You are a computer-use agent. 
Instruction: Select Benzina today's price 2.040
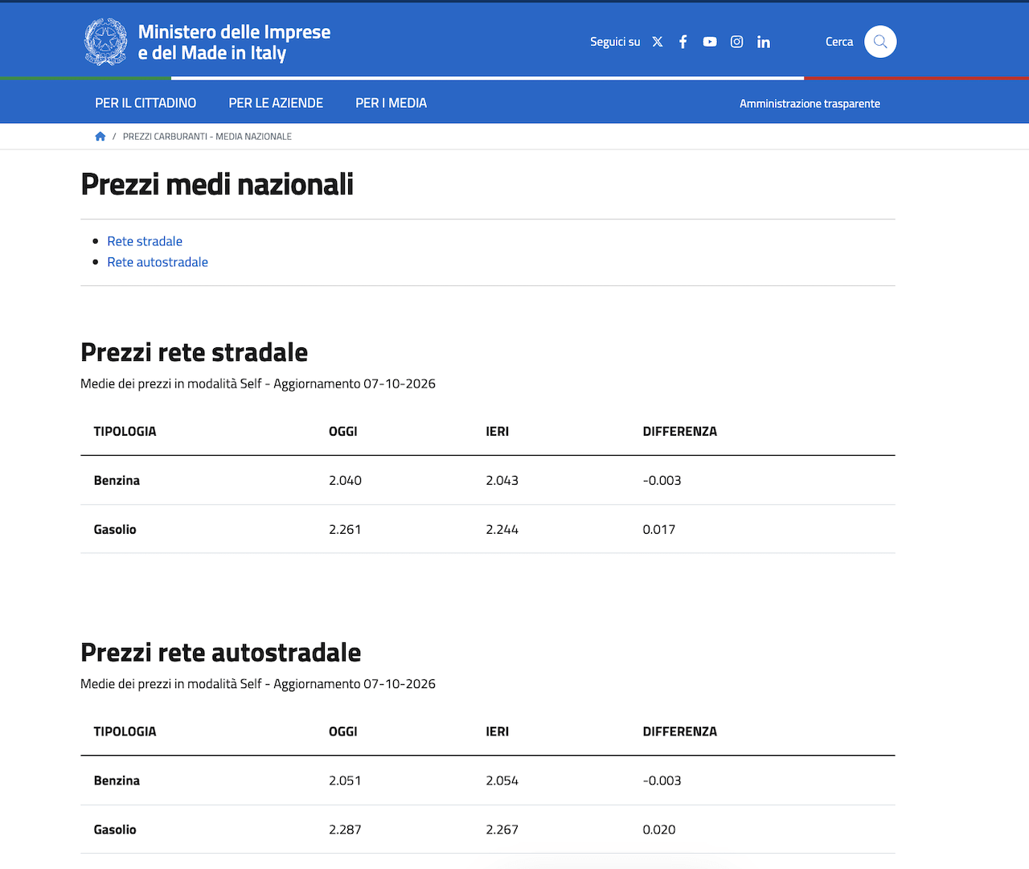[345, 481]
